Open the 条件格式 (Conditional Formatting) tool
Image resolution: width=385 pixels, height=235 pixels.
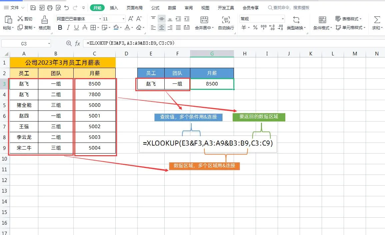(322, 23)
